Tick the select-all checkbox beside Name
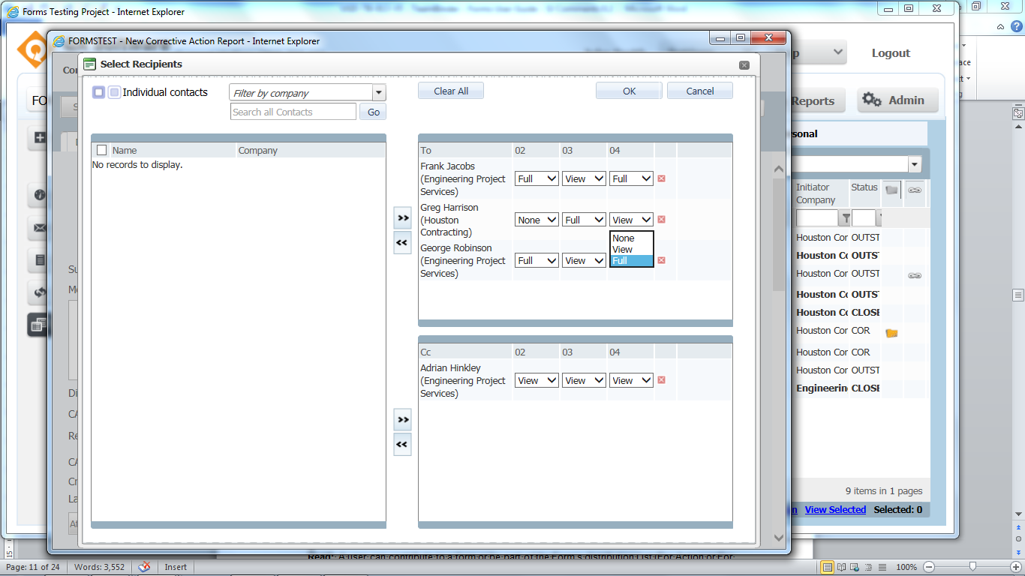Viewport: 1025px width, 576px height. coord(101,150)
